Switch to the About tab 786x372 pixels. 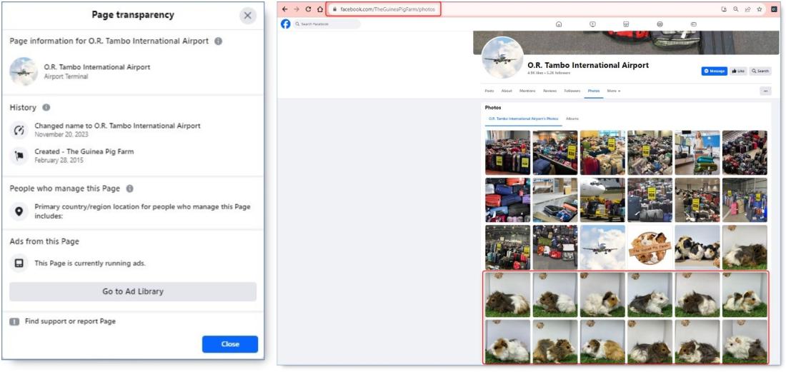[x=507, y=91]
